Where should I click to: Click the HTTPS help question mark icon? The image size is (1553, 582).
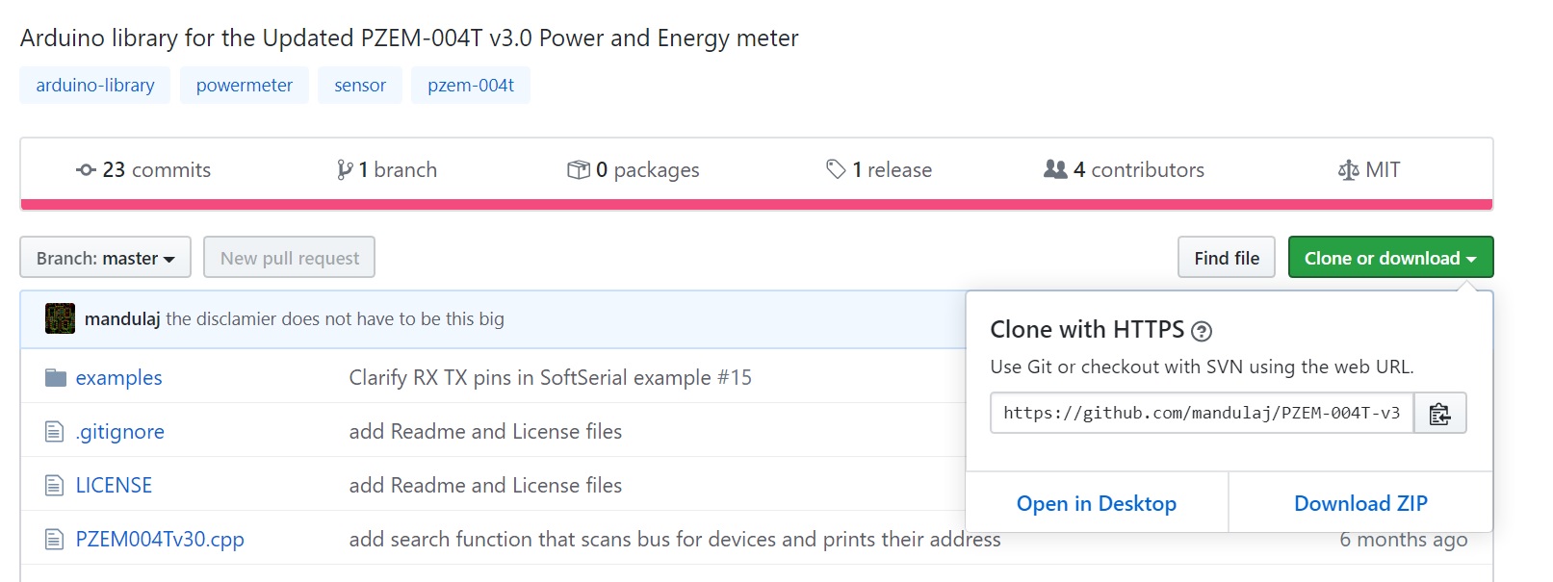(x=1201, y=331)
